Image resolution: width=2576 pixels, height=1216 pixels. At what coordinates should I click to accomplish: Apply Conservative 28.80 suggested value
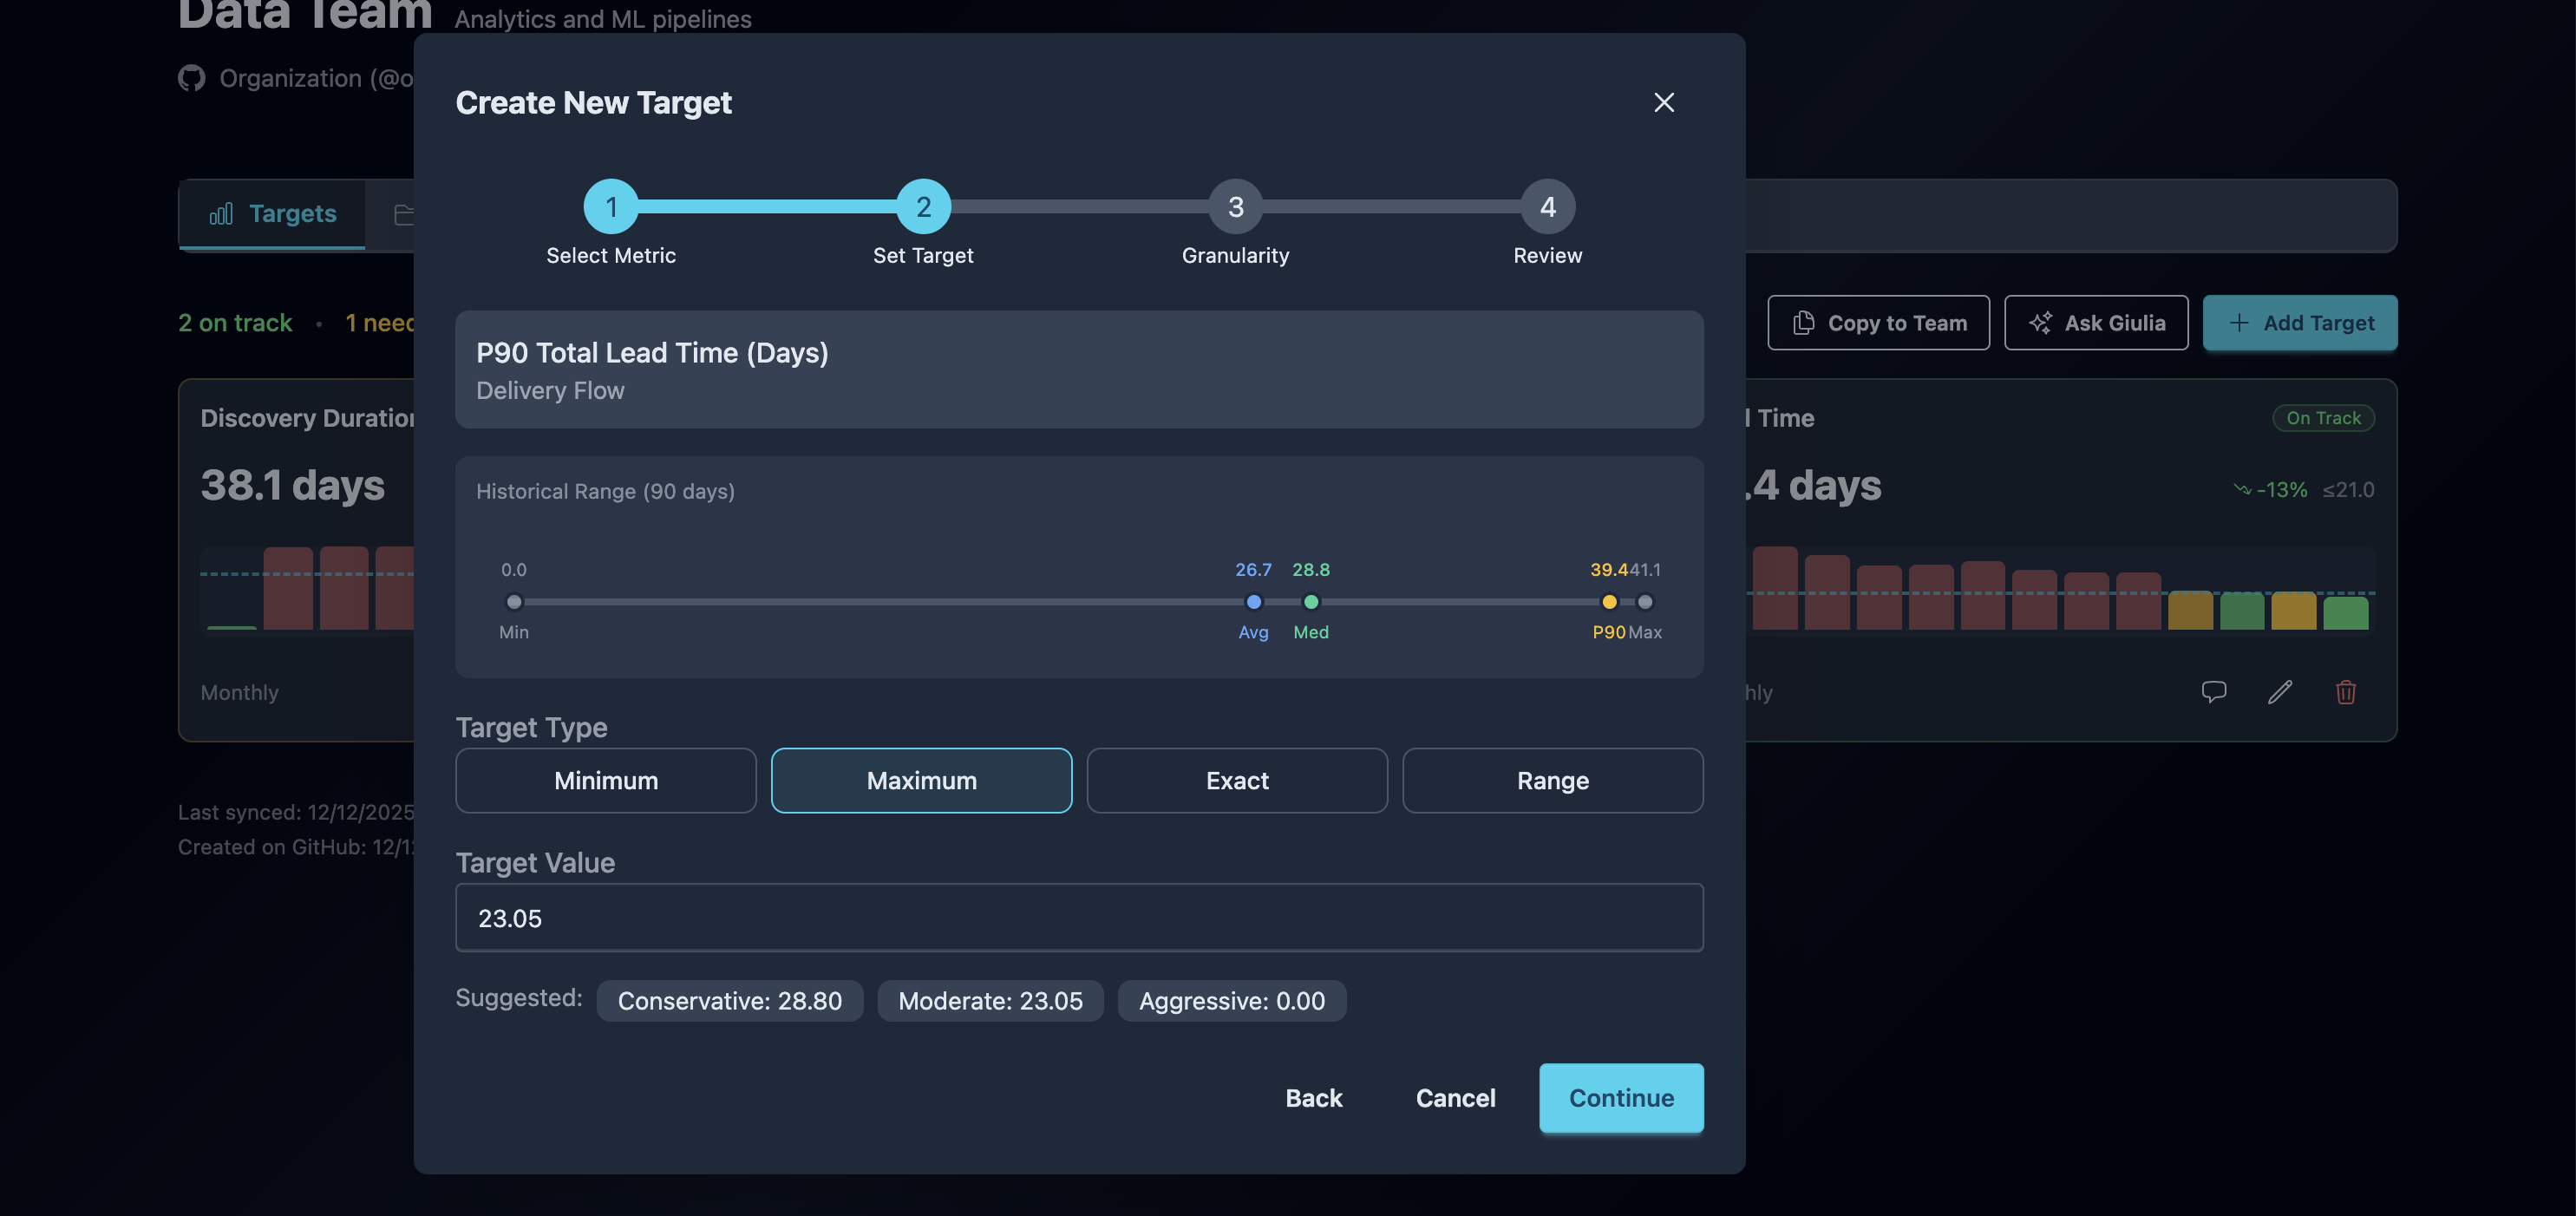click(729, 1000)
